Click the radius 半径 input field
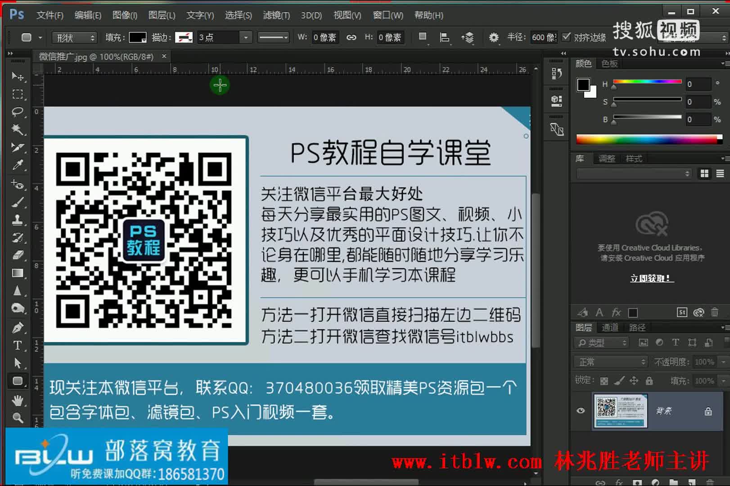 [x=544, y=38]
